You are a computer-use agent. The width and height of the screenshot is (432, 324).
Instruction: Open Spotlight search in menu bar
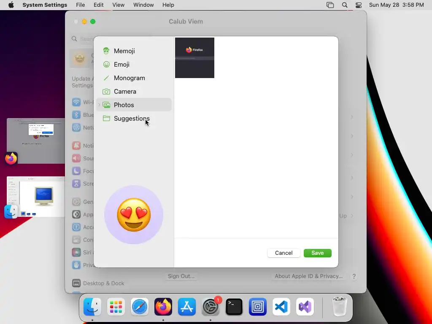coord(345,5)
